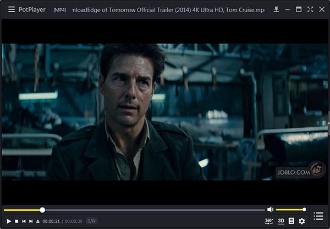Screen dimensions: 330x229
Task: Click the Edge of Tomorrow file title
Action: (x=168, y=10)
